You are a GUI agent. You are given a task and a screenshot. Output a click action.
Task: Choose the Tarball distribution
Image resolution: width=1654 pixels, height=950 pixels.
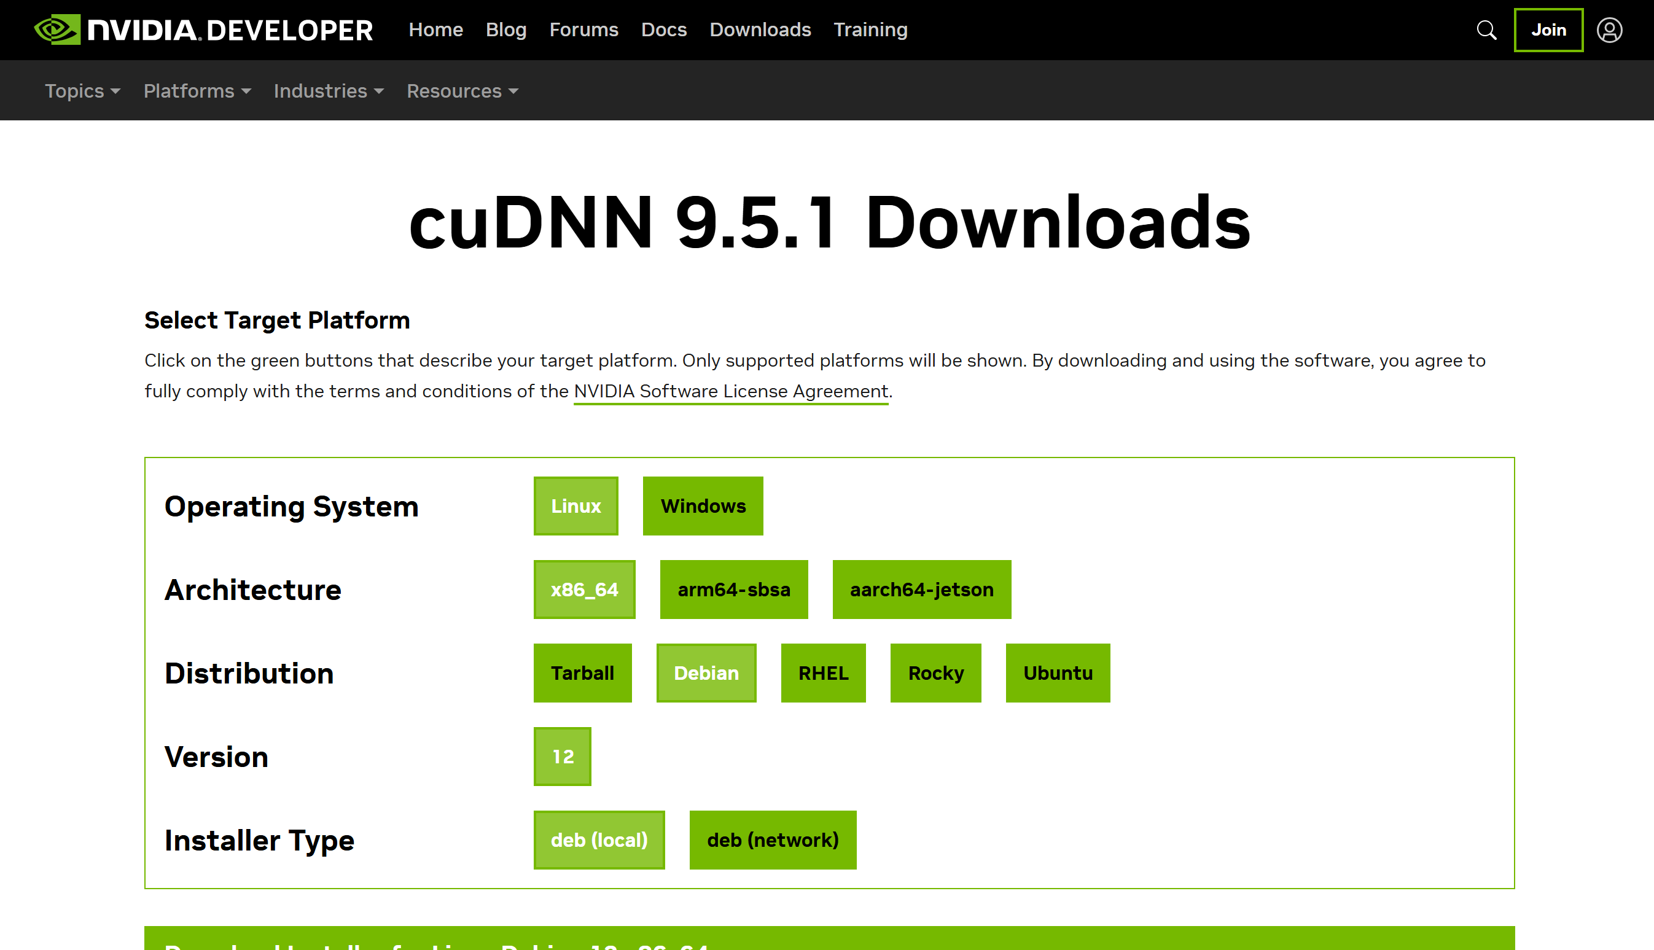point(582,672)
